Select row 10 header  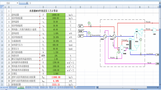[2, 45]
